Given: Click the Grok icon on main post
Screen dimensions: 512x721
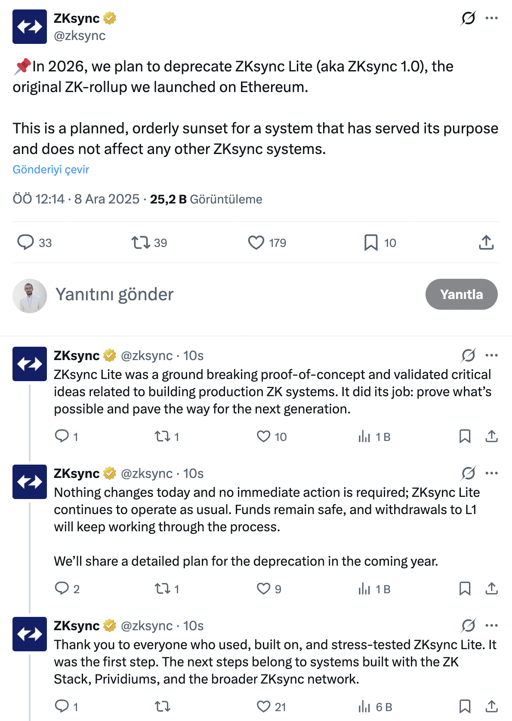Looking at the screenshot, I should point(468,18).
